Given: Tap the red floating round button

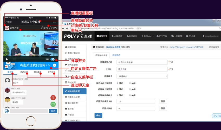Looking at the screenshot, I should coord(53,97).
